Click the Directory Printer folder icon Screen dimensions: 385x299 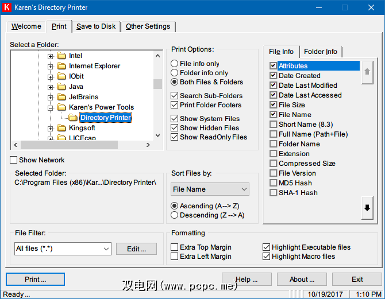coord(73,118)
